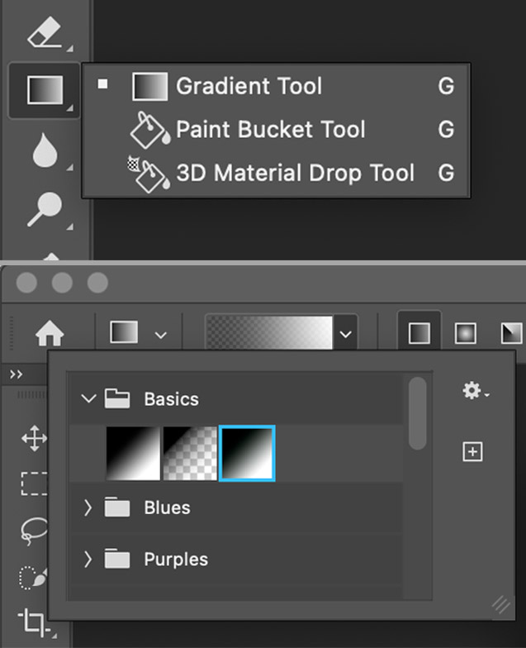Click the Blues folder label
Image resolution: width=526 pixels, height=648 pixels.
click(167, 507)
